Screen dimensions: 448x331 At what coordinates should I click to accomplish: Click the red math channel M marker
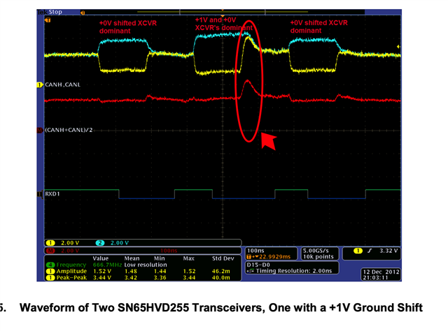(x=40, y=131)
